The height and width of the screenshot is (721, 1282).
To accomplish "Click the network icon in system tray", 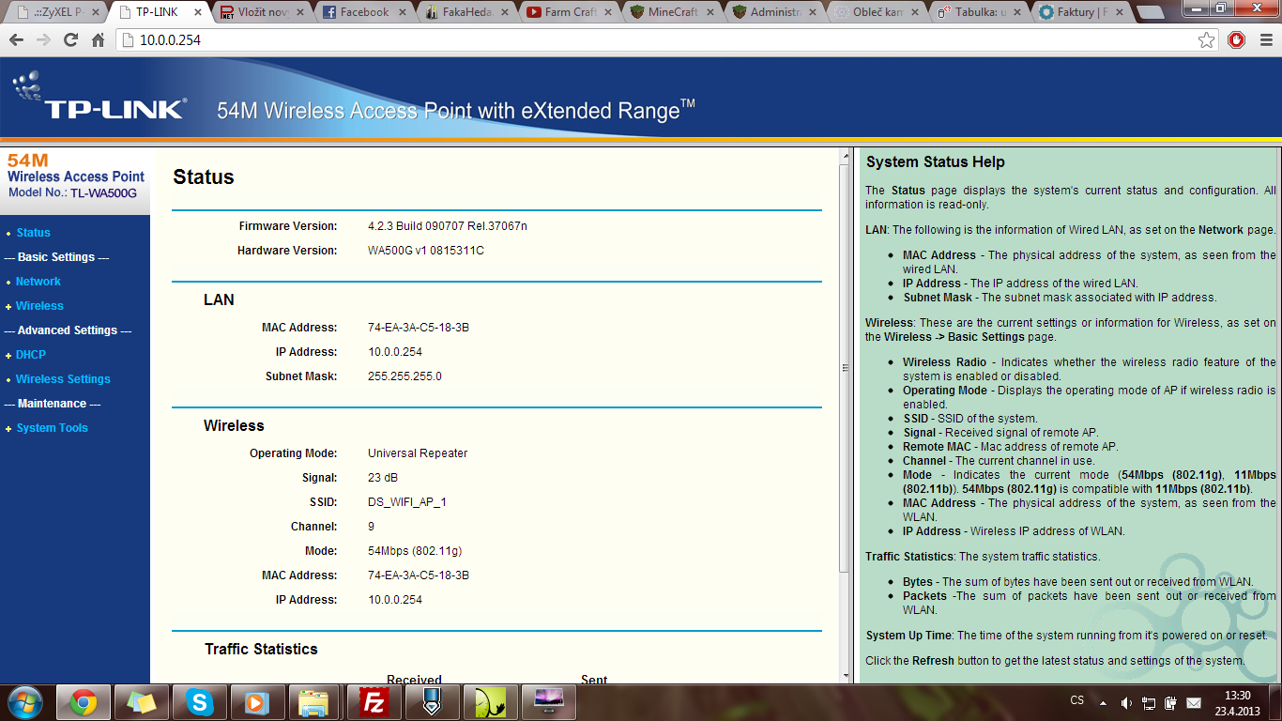I will coord(1148,702).
